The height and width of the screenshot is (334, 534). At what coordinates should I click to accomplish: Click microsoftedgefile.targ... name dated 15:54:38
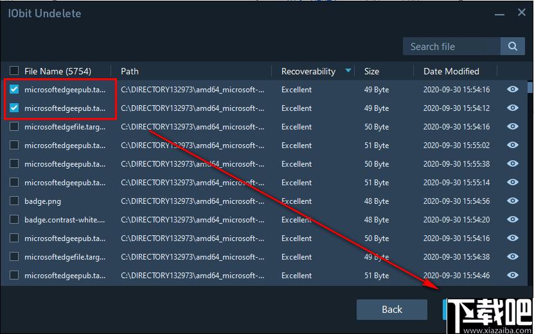[65, 257]
